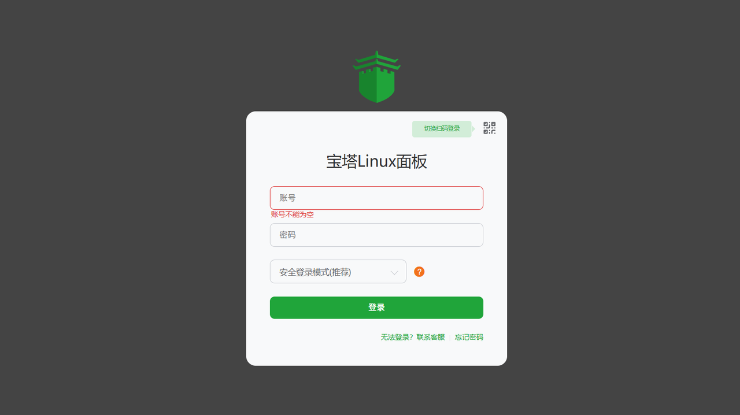Click the 账号 placeholder text in the red-bordered field
Image resolution: width=740 pixels, height=415 pixels.
point(287,198)
